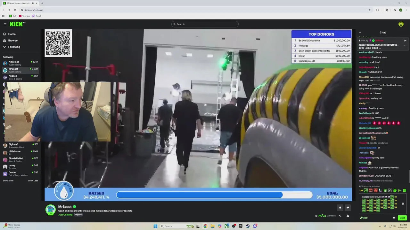
Task: Collapse the channel list with Show Less
Action: (x=33, y=181)
